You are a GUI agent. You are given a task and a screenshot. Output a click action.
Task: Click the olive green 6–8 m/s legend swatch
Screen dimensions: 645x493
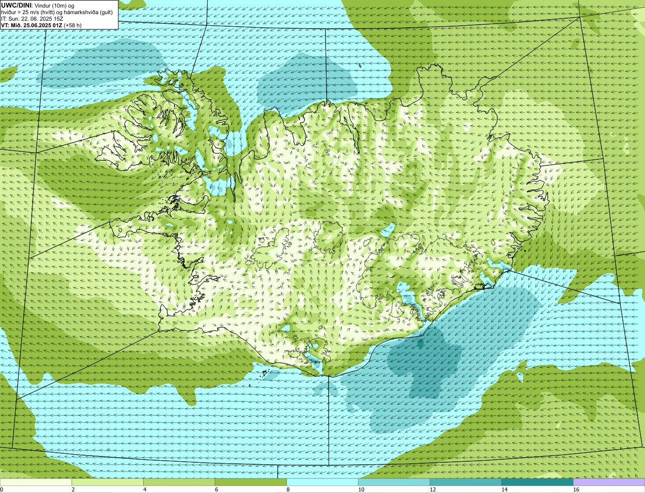point(251,482)
